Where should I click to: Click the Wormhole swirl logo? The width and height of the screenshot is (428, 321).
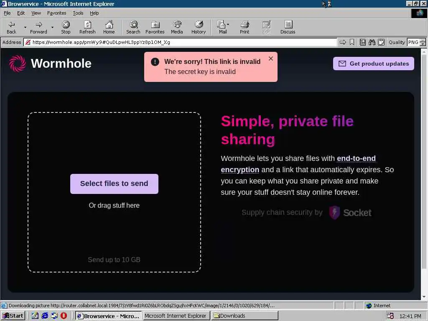(x=18, y=64)
